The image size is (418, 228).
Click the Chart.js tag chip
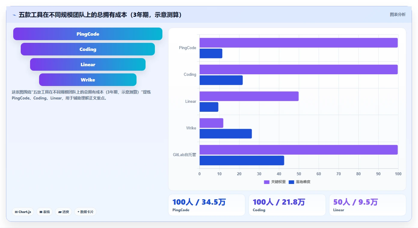pos(23,212)
